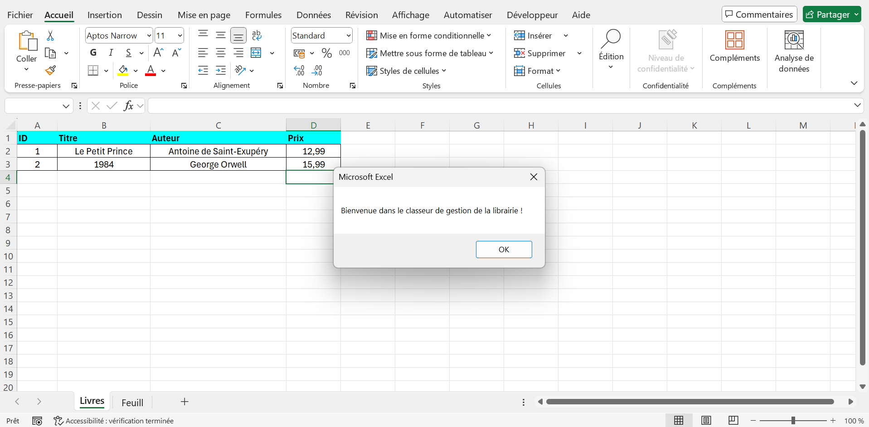Expand the Édition group
This screenshot has width=869, height=427.
(611, 50)
